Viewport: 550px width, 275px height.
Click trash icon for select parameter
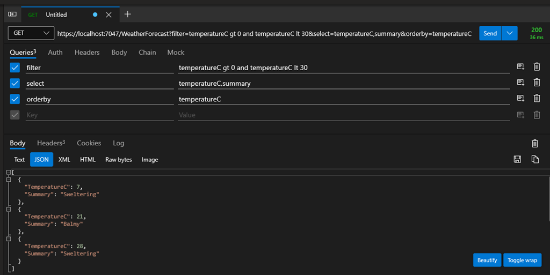point(537,83)
